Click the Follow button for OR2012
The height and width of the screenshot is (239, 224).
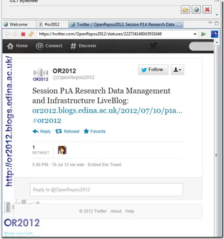153,70
